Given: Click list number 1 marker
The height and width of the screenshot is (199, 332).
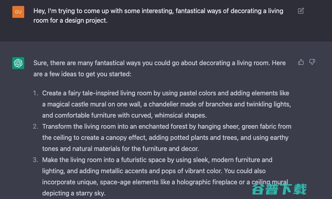Looking at the screenshot, I should (x=35, y=93).
